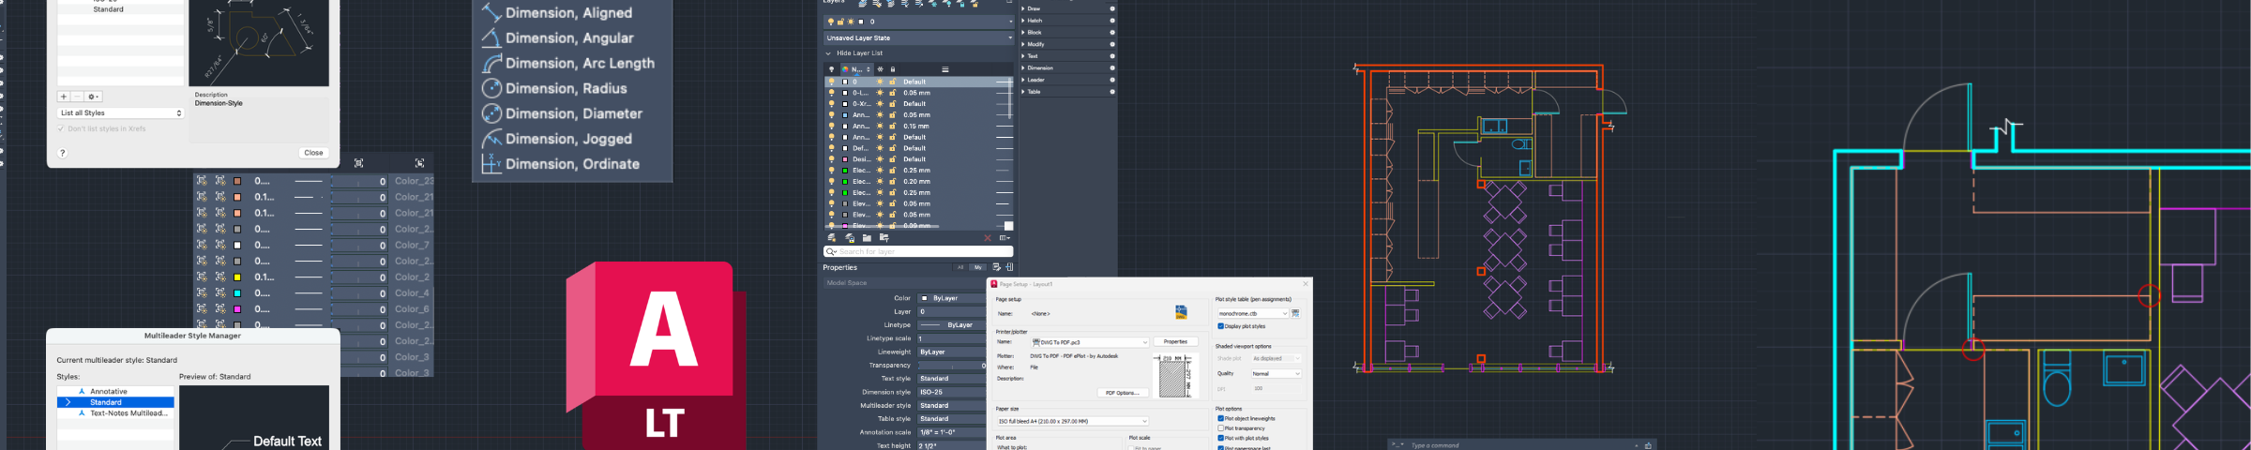Turn off the Desi... layer light bulb
2251x450 pixels.
831,159
